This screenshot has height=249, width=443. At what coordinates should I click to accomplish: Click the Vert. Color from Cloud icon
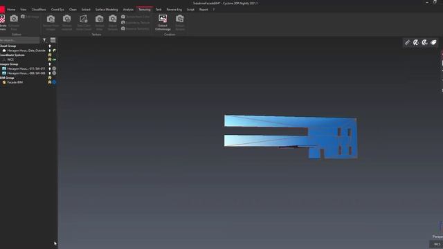tap(83, 19)
